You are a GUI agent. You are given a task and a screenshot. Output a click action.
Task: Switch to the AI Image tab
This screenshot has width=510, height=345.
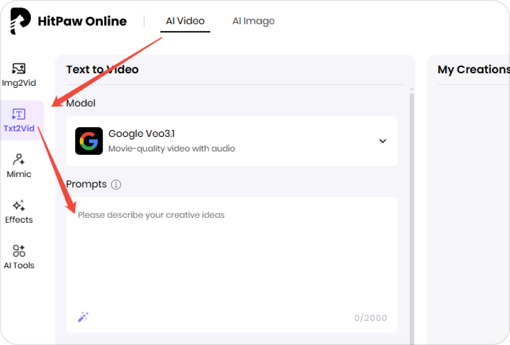point(253,22)
